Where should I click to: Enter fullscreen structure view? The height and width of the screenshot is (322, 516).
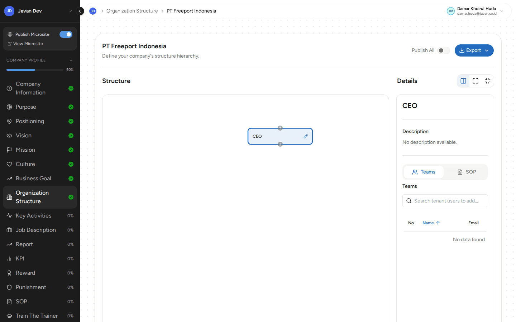click(476, 81)
